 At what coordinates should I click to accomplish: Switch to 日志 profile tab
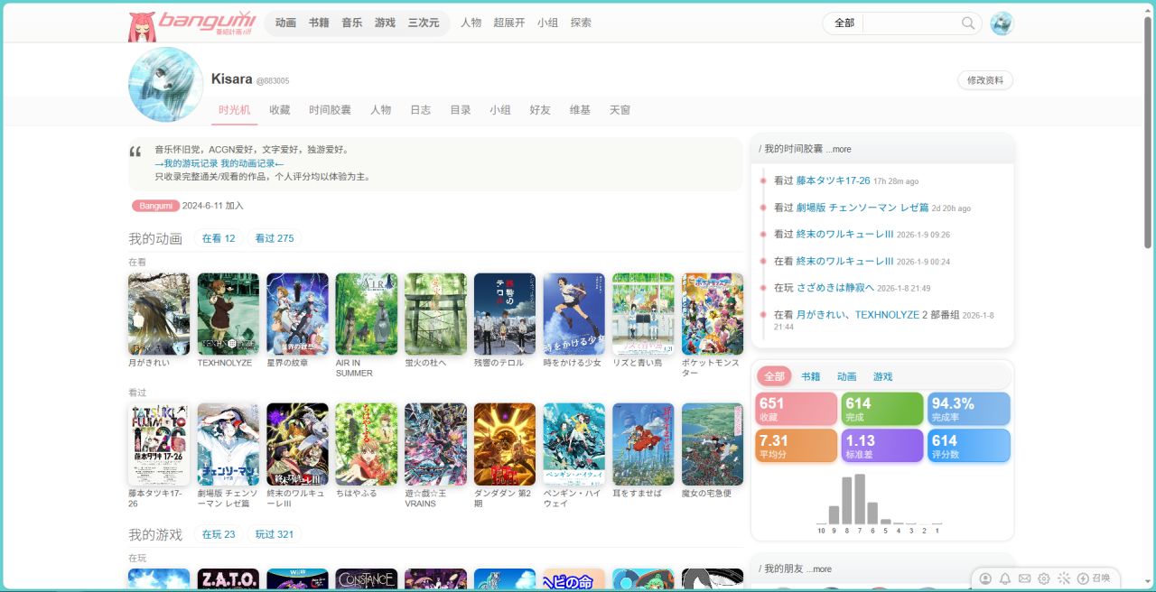point(421,110)
